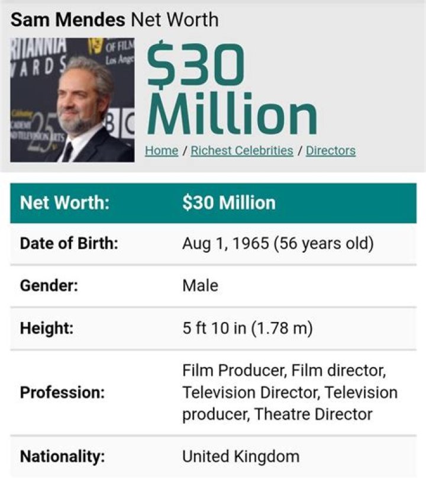This screenshot has width=426, height=483.
Task: Click the Male gender value
Action: 200,285
